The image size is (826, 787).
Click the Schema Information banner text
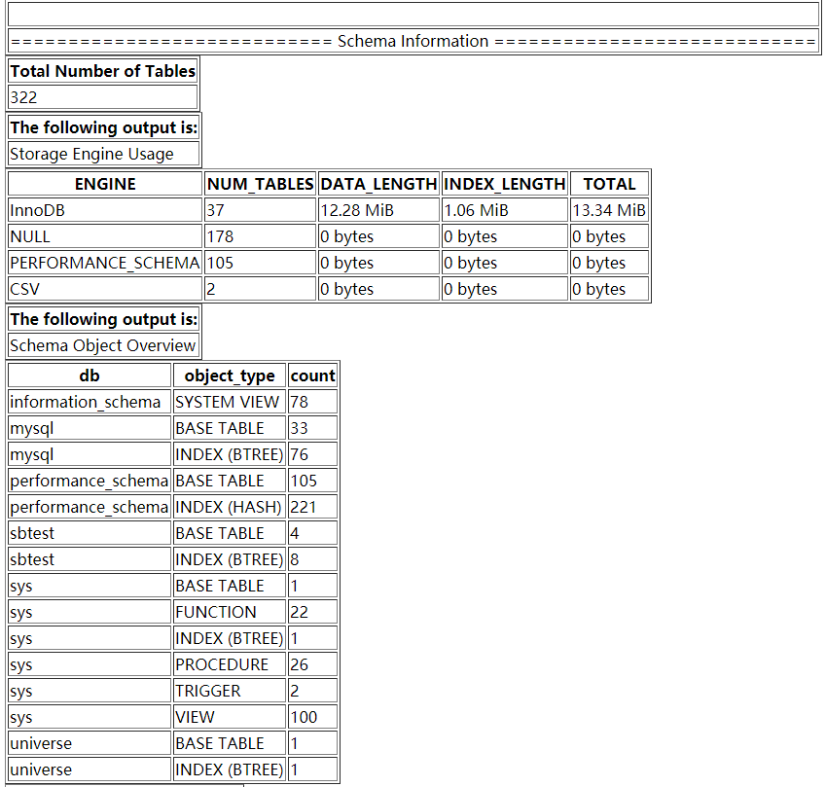coord(413,41)
